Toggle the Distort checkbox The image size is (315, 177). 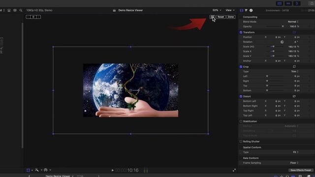(x=241, y=96)
